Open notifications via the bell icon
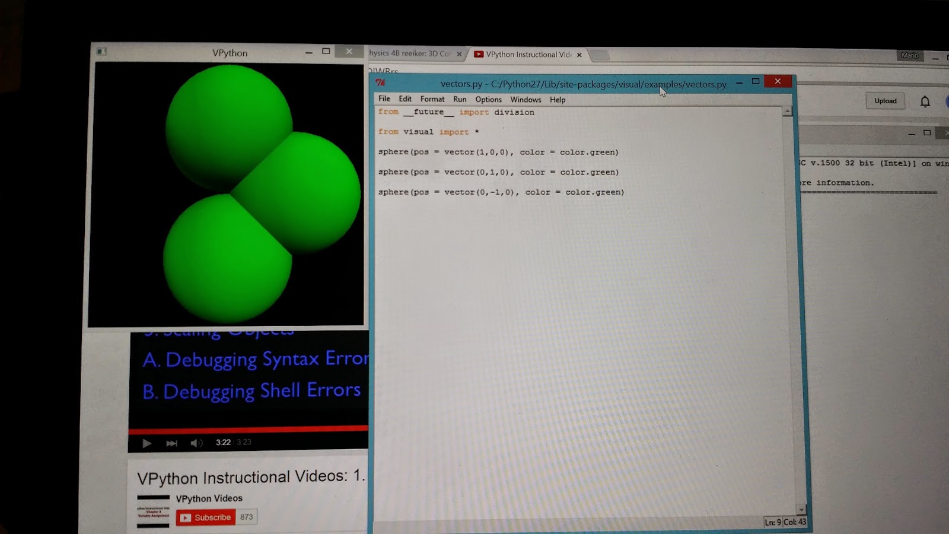The width and height of the screenshot is (949, 534). 925,101
